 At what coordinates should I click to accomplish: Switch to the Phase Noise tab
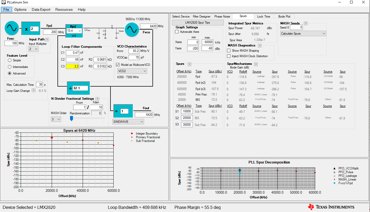[222, 17]
